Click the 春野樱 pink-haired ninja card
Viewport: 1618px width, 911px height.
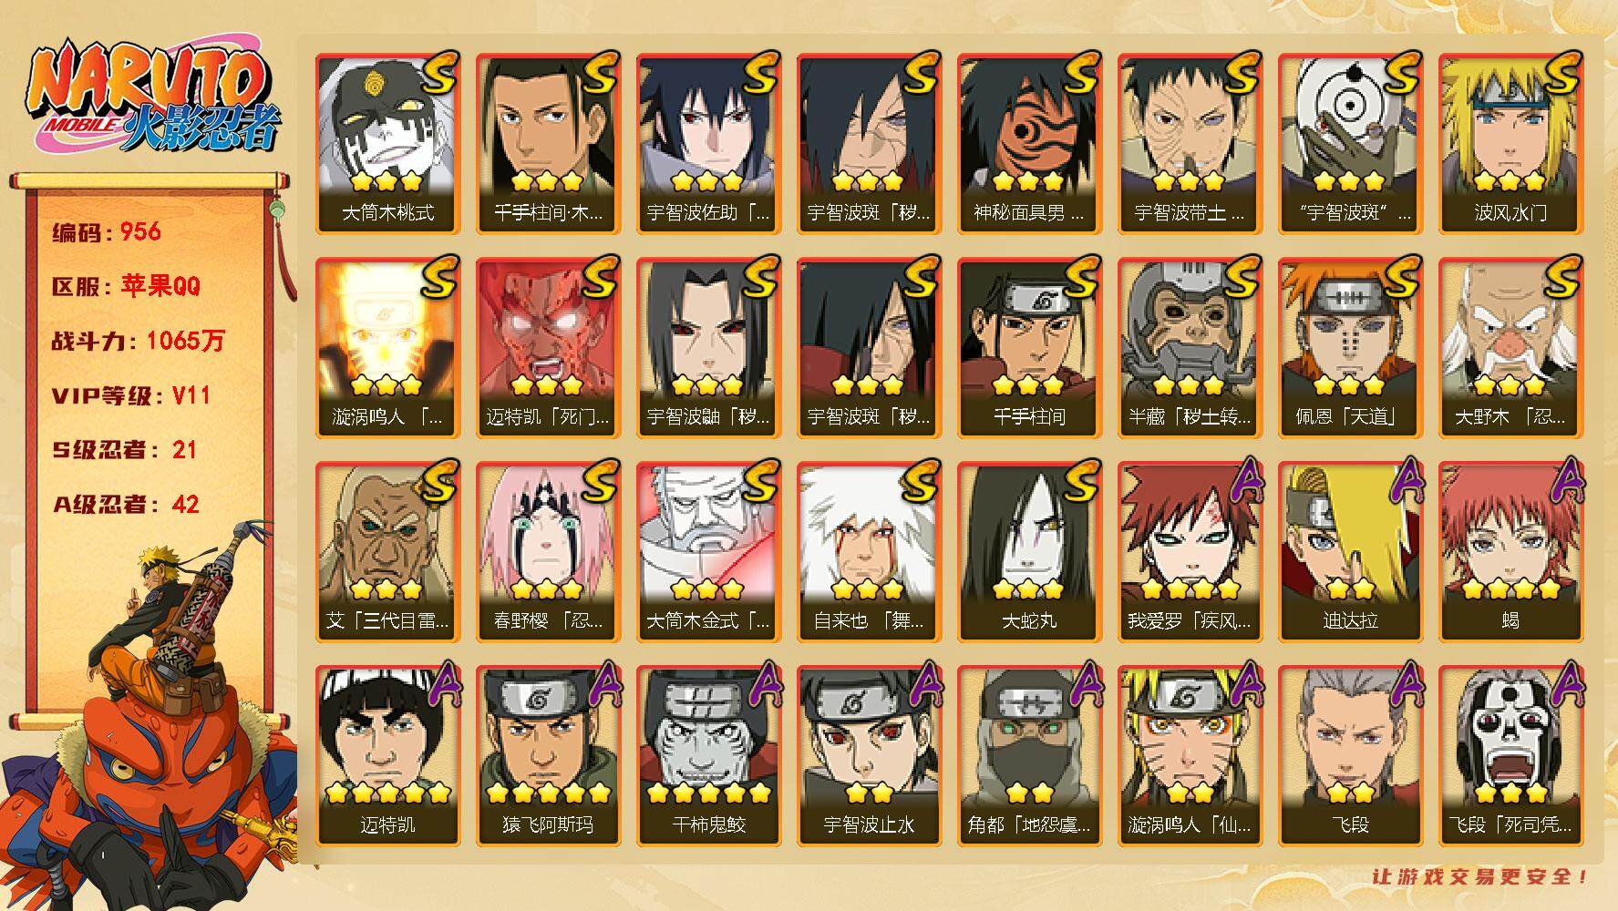coord(548,551)
